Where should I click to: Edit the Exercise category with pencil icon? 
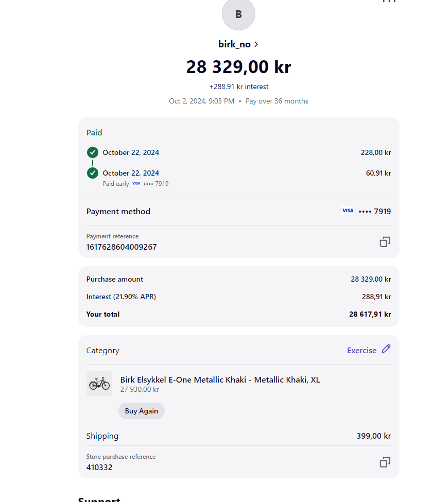tap(386, 349)
